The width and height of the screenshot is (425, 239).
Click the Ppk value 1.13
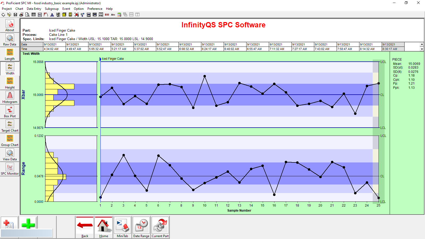click(x=411, y=88)
